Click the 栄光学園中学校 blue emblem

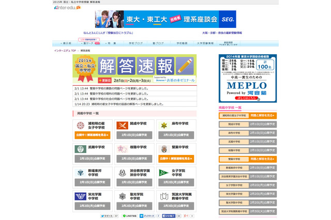[81, 196]
